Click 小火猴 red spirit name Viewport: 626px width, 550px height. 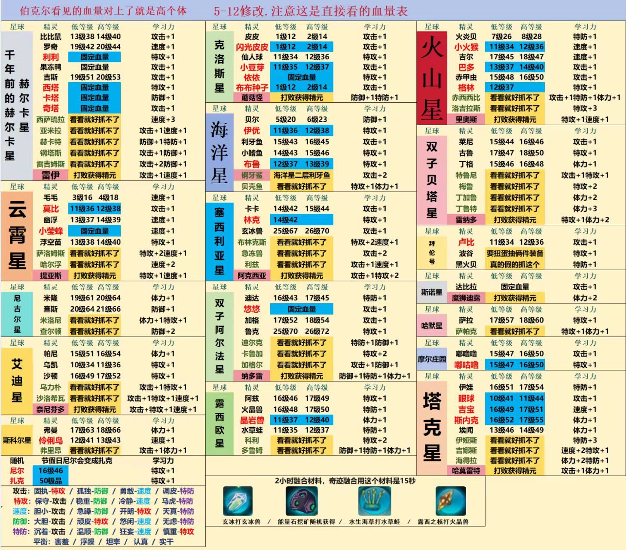466,46
